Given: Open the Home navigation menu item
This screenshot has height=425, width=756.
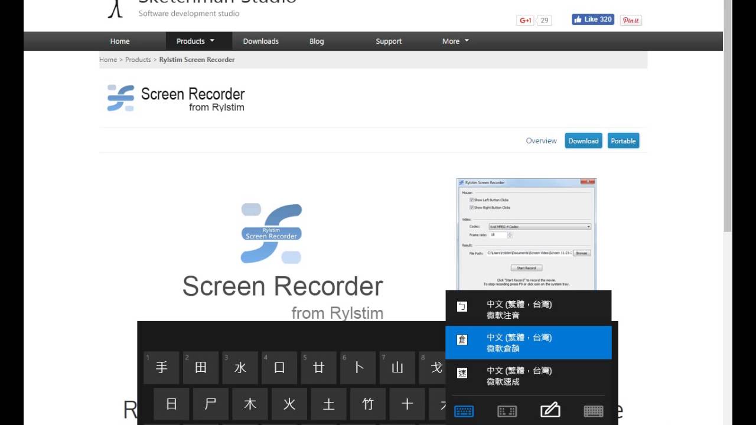Looking at the screenshot, I should coord(120,41).
